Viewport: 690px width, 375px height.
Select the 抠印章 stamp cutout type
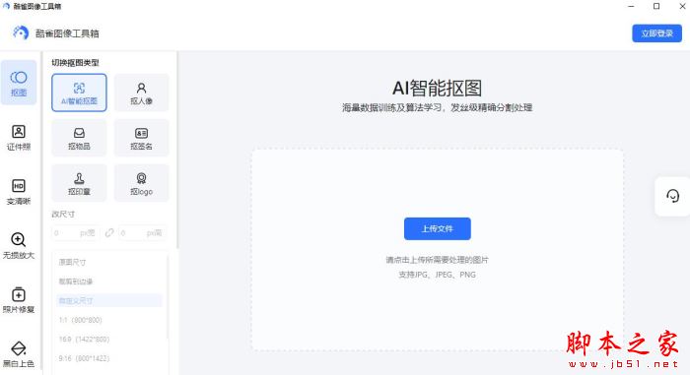pyautogui.click(x=79, y=183)
